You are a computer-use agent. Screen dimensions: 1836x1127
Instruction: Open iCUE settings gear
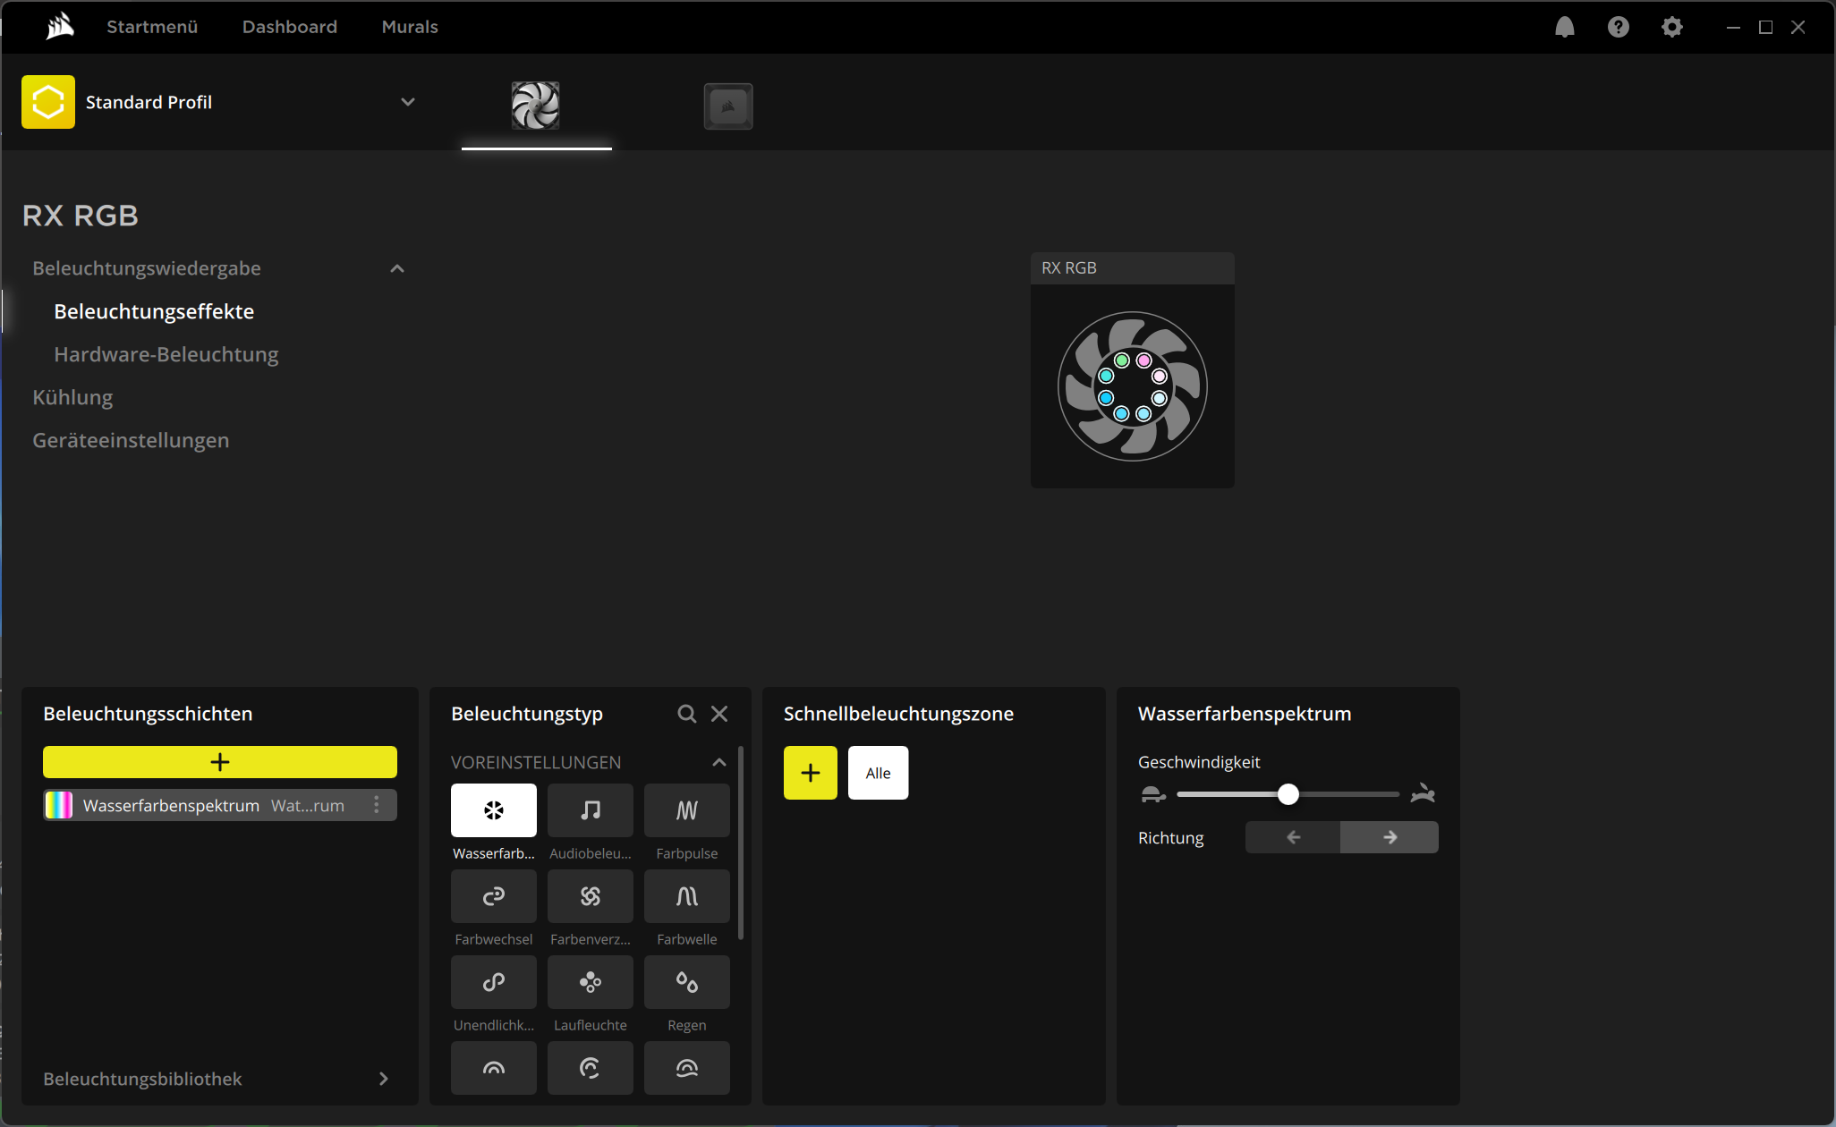pyautogui.click(x=1671, y=27)
